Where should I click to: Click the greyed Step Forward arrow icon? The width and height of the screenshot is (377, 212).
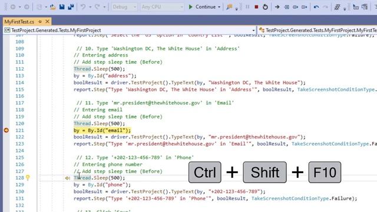coord(325,7)
